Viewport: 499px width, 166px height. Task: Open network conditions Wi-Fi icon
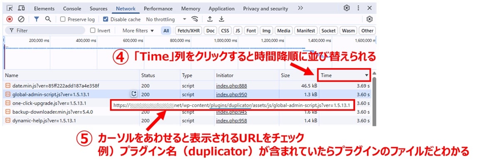(x=194, y=19)
